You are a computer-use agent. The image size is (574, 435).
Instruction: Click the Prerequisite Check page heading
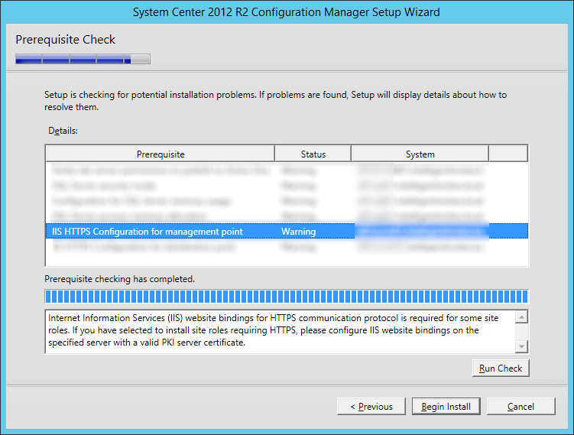coord(65,39)
